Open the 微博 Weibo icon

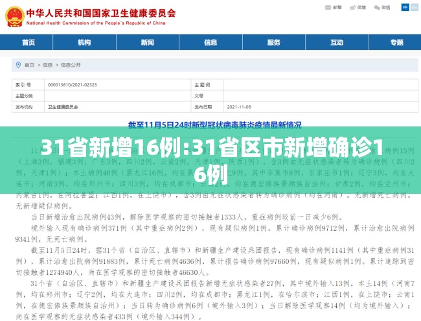(352, 8)
